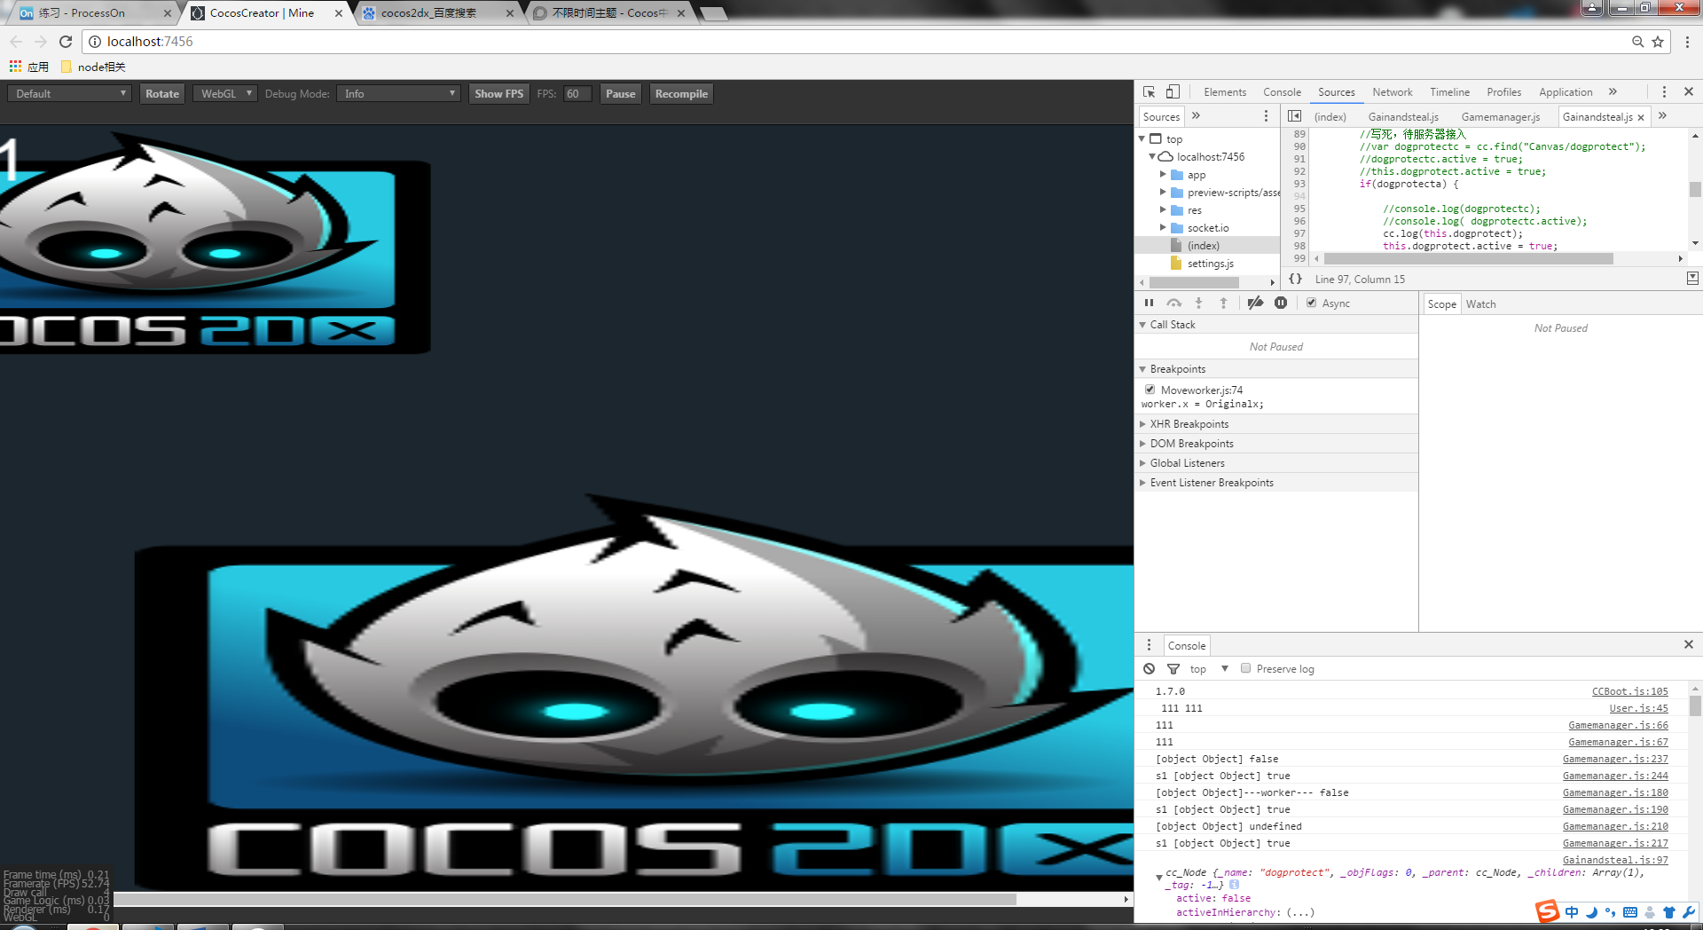
Task: Open the Default device dropdown
Action: [70, 93]
